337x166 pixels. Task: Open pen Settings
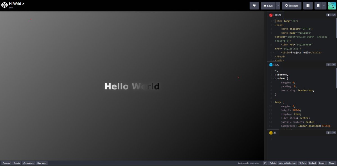(292, 6)
